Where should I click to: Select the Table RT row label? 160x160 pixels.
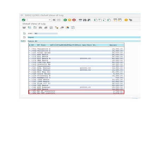coord(32,41)
